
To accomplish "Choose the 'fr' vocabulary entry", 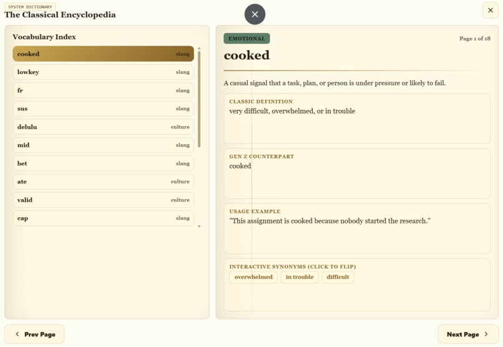I will coord(104,90).
